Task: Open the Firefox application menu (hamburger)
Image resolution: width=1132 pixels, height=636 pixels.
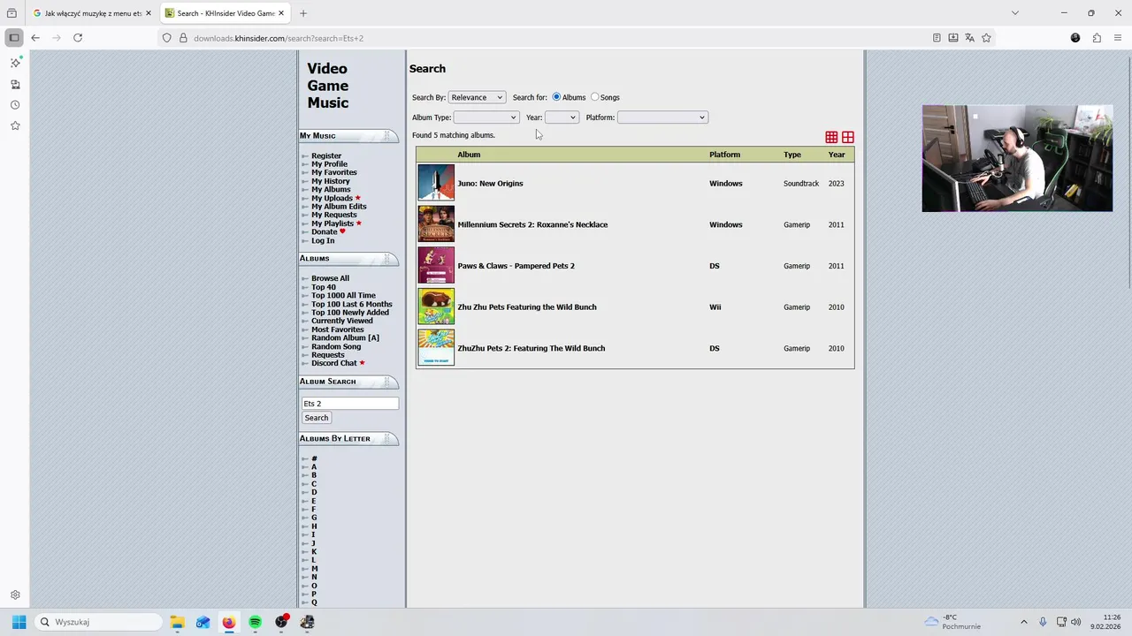Action: point(1118,38)
